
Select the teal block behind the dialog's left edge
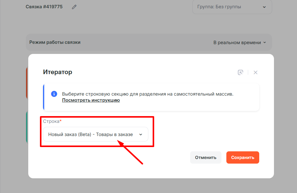click(x=27, y=127)
